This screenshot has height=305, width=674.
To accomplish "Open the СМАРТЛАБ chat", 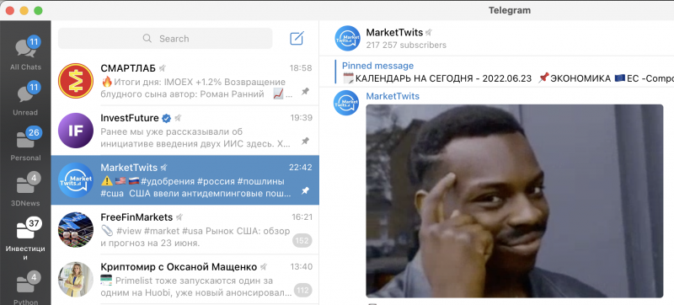I will click(x=185, y=81).
